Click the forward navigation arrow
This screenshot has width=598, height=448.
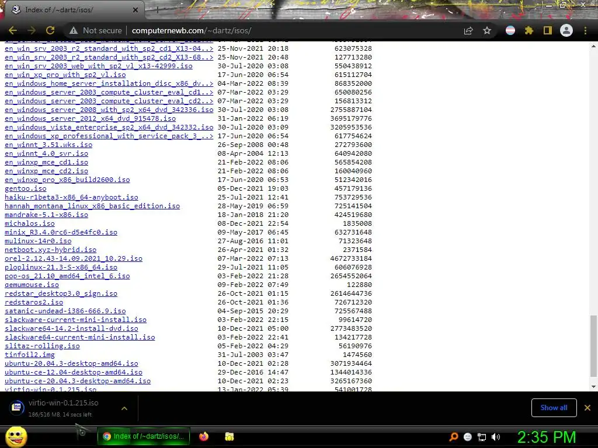(32, 30)
